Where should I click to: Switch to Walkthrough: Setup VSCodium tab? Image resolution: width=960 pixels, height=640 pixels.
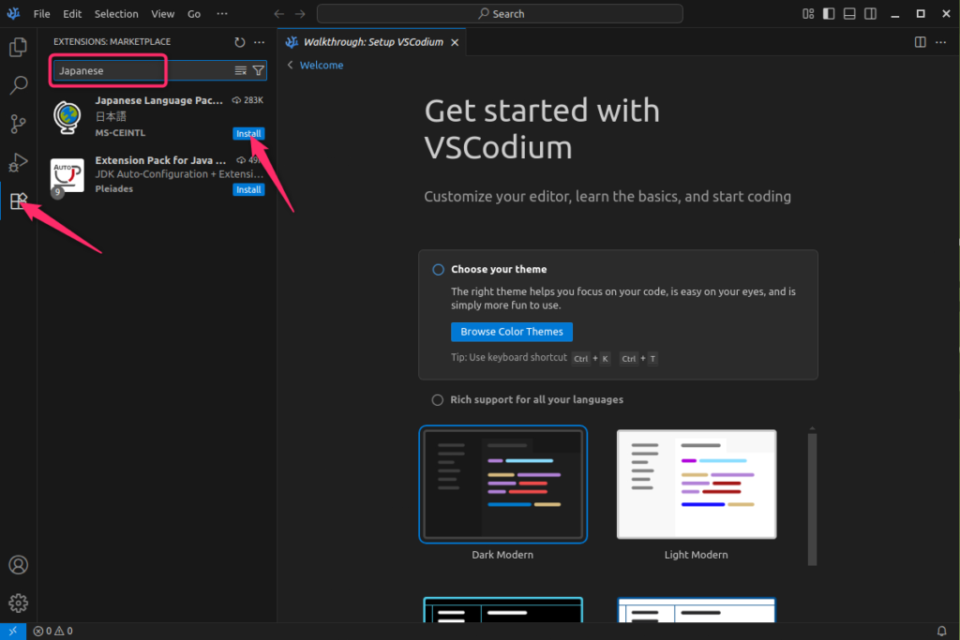point(372,42)
